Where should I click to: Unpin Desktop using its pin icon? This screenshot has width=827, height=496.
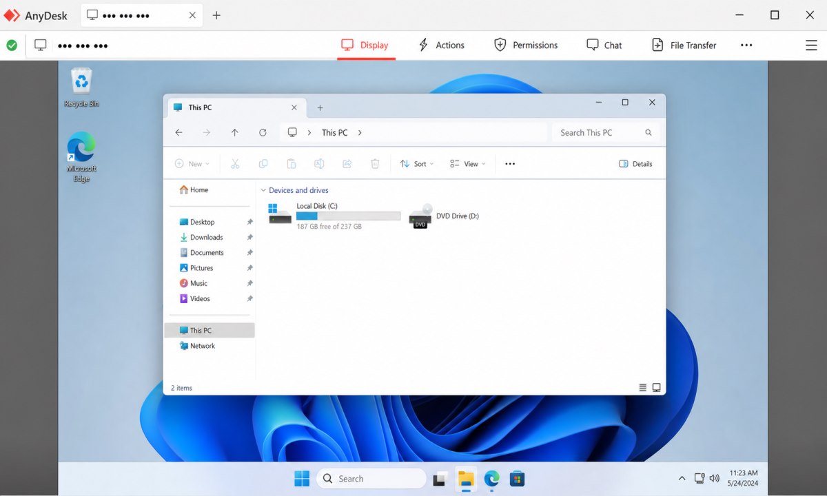249,222
